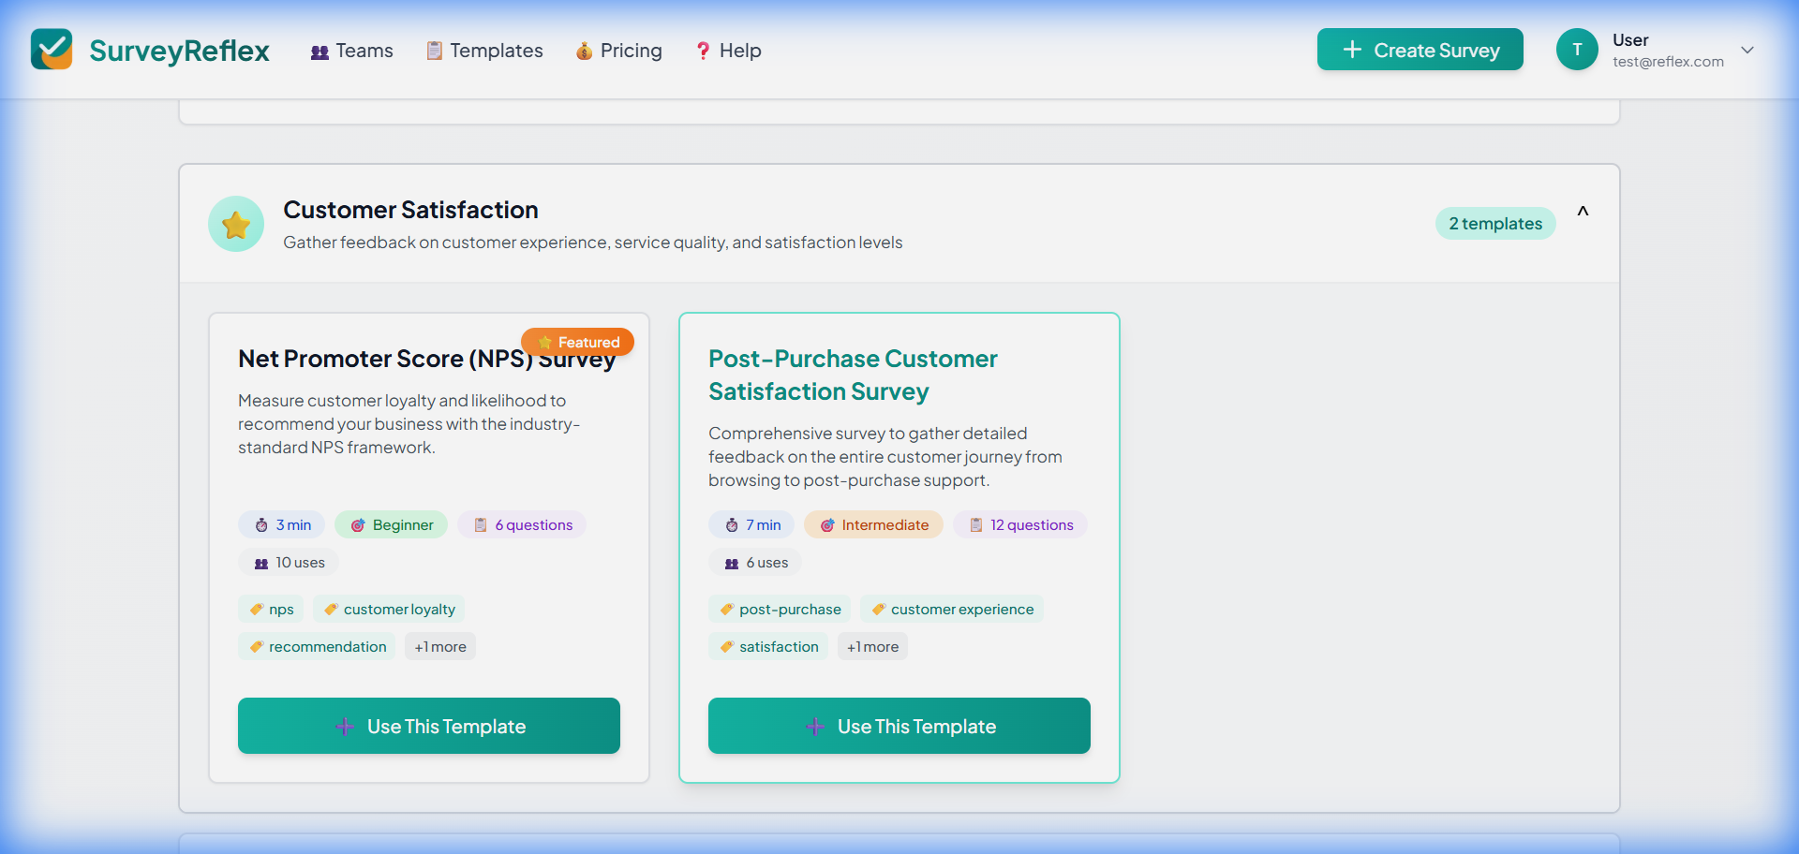Screen dimensions: 1799x854
Task: Use the Post-Purchase Customer Satisfaction template
Action: [899, 726]
